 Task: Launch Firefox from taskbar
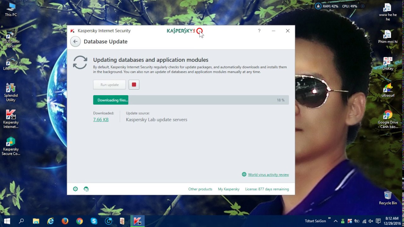(65, 221)
